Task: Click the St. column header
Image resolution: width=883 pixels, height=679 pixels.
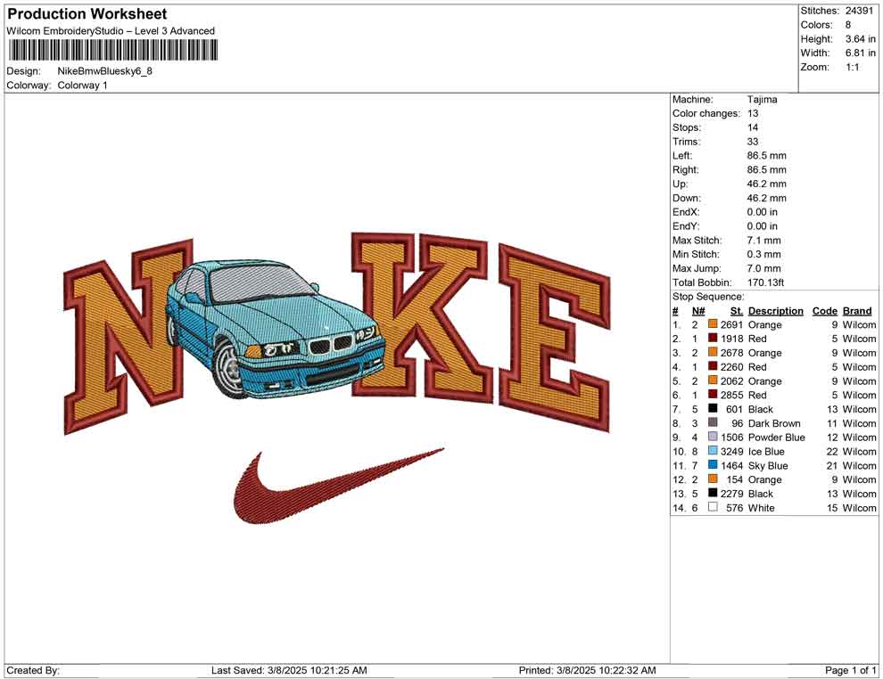Action: point(737,311)
